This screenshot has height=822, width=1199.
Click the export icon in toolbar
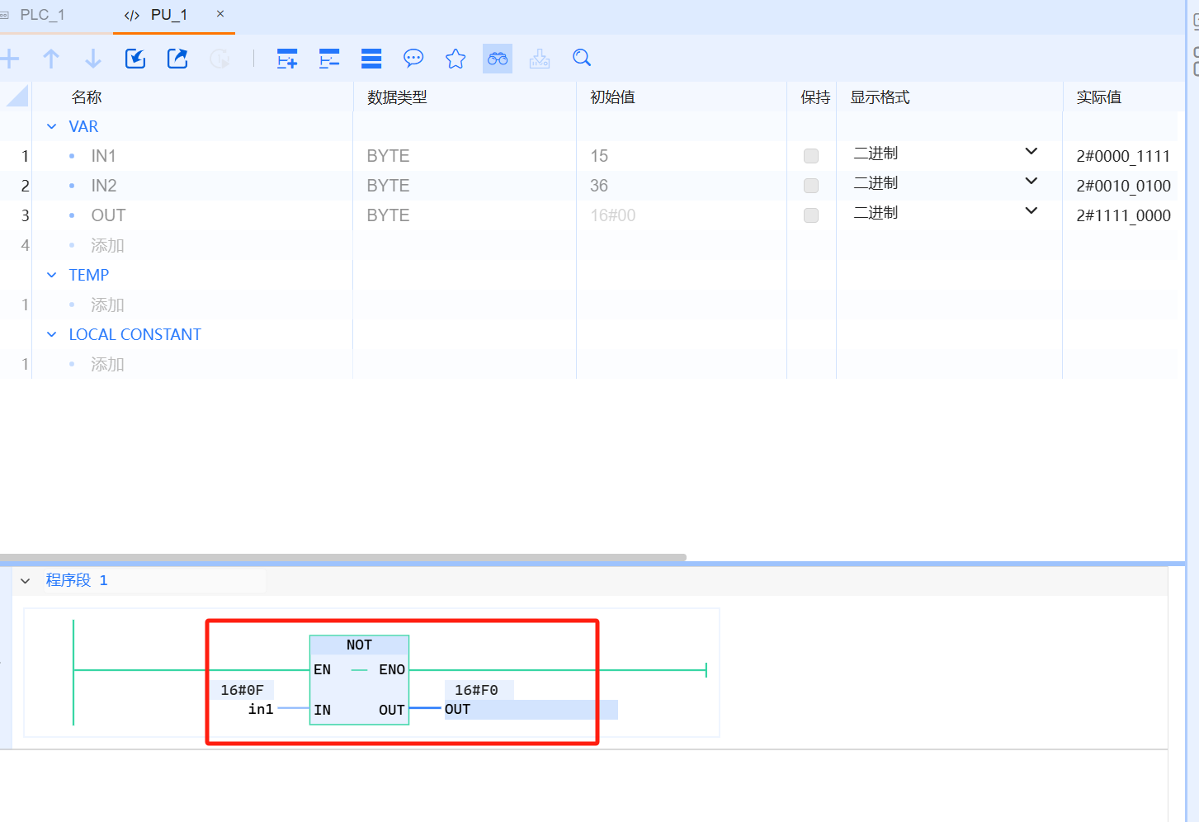click(x=177, y=59)
